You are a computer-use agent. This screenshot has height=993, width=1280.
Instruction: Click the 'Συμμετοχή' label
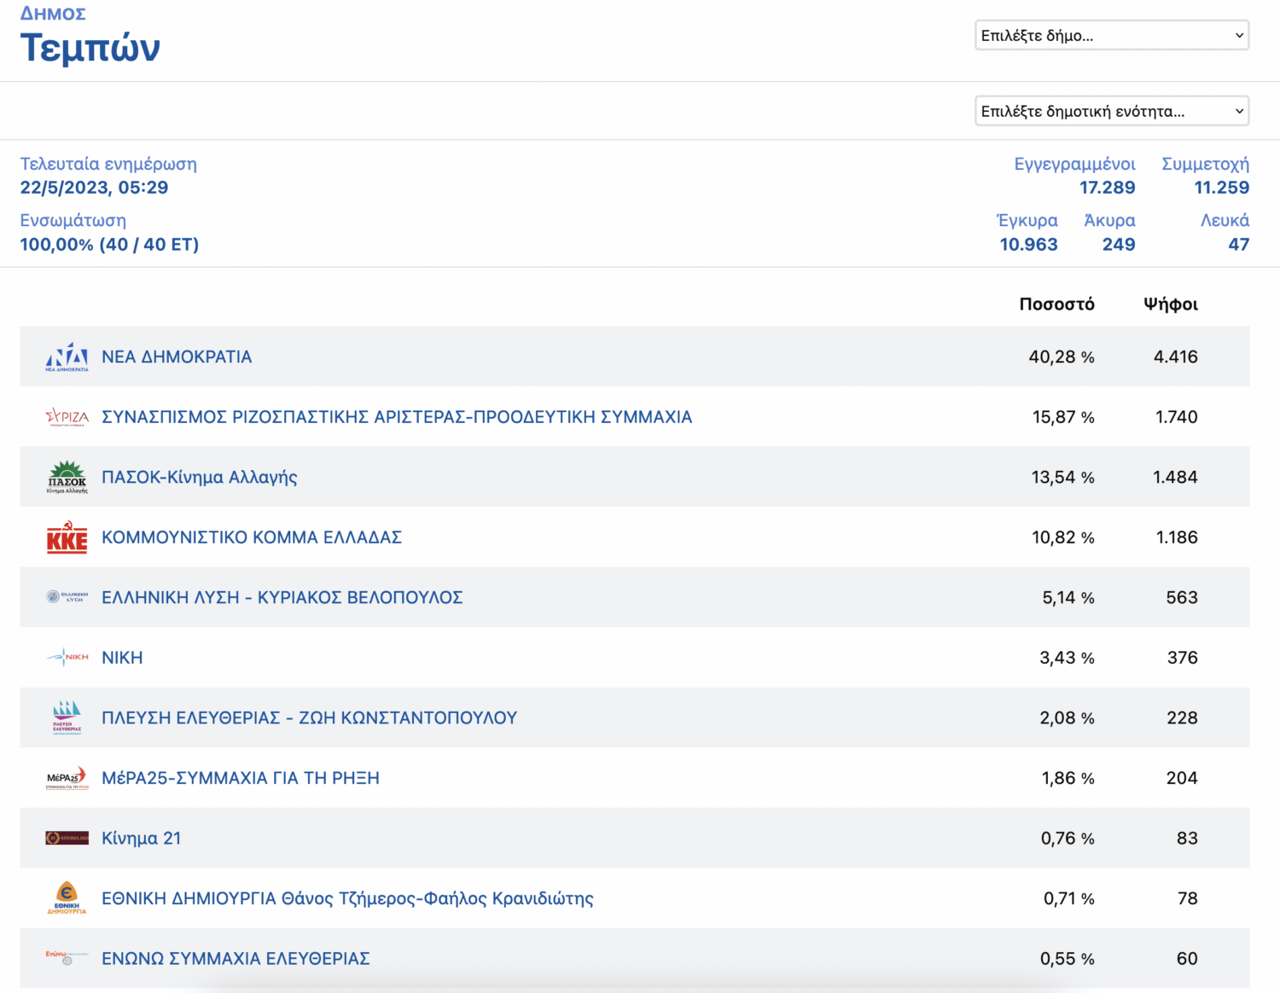[1205, 164]
